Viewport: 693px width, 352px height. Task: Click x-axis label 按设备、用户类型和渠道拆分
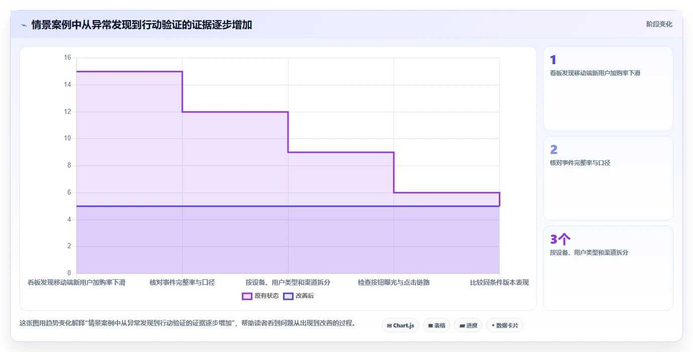click(288, 282)
